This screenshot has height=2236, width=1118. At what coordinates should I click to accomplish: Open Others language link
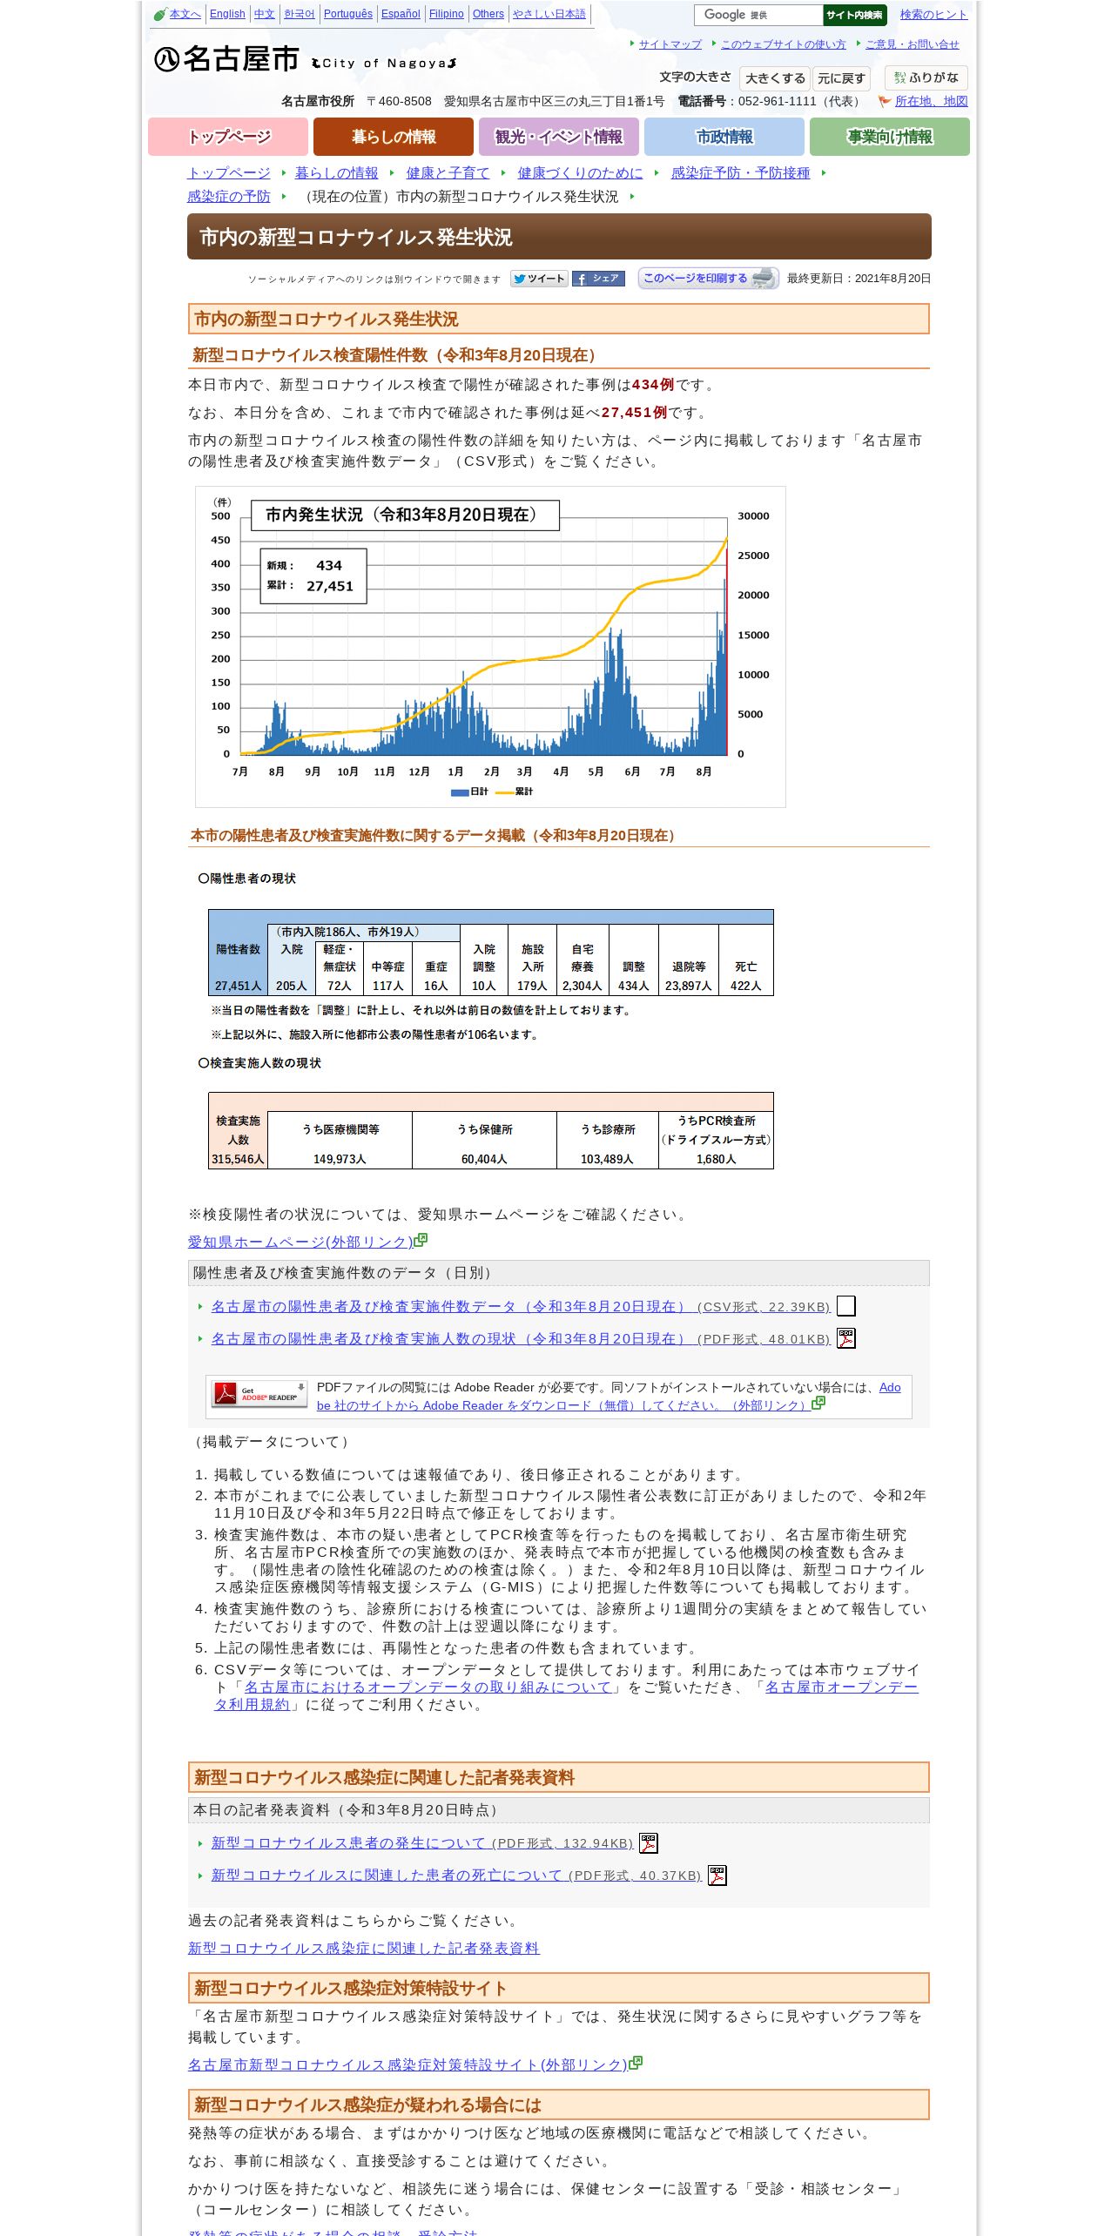click(x=488, y=14)
